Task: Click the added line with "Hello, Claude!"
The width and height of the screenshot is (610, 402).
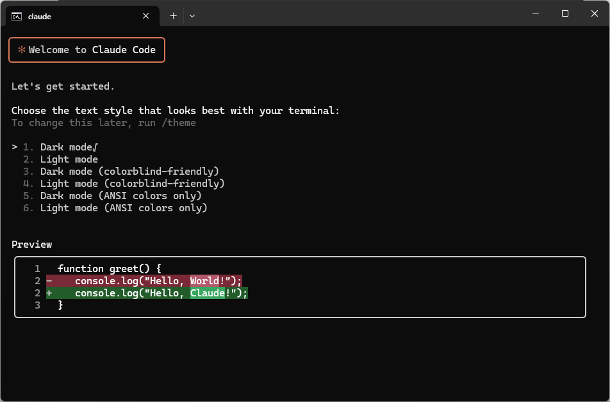Action: (x=147, y=293)
